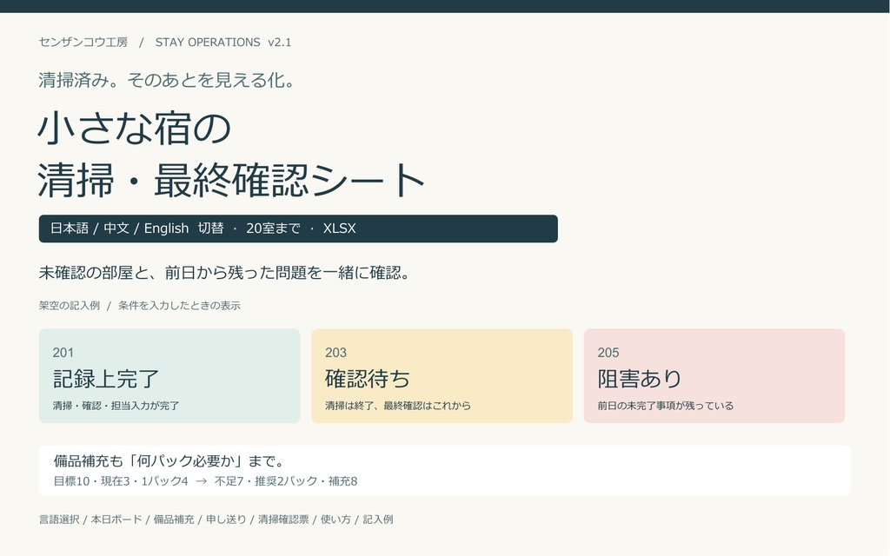Image resolution: width=890 pixels, height=556 pixels.
Task: Select the tagline 清掃済み。そのあとを見える化。
Action: click(166, 80)
